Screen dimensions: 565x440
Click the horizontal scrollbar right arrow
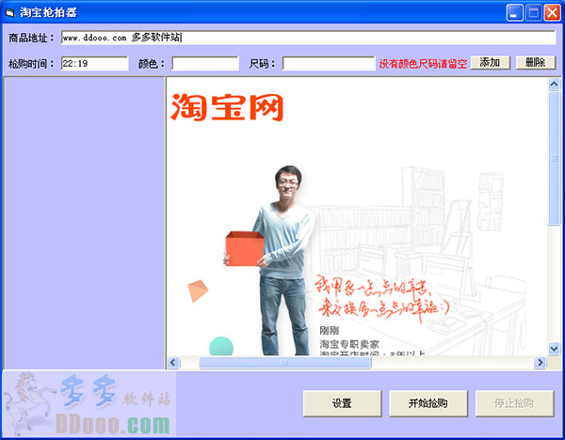[540, 362]
